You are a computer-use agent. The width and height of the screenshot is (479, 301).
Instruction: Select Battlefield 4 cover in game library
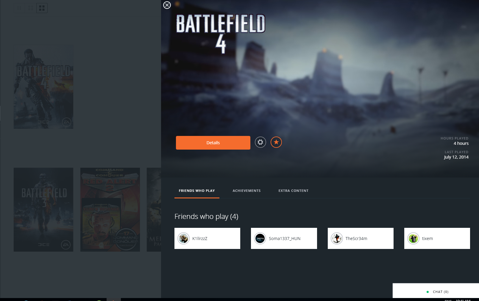click(43, 87)
